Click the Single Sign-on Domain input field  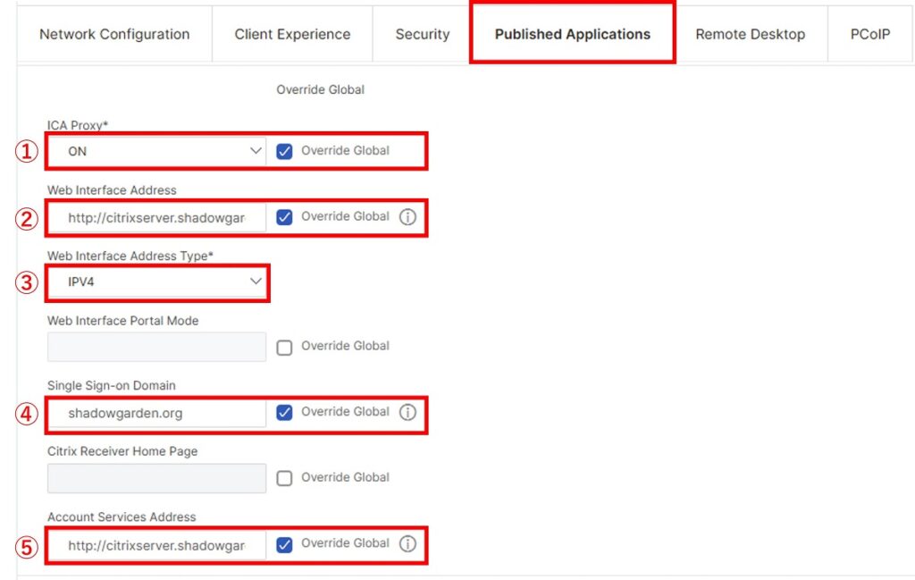156,414
